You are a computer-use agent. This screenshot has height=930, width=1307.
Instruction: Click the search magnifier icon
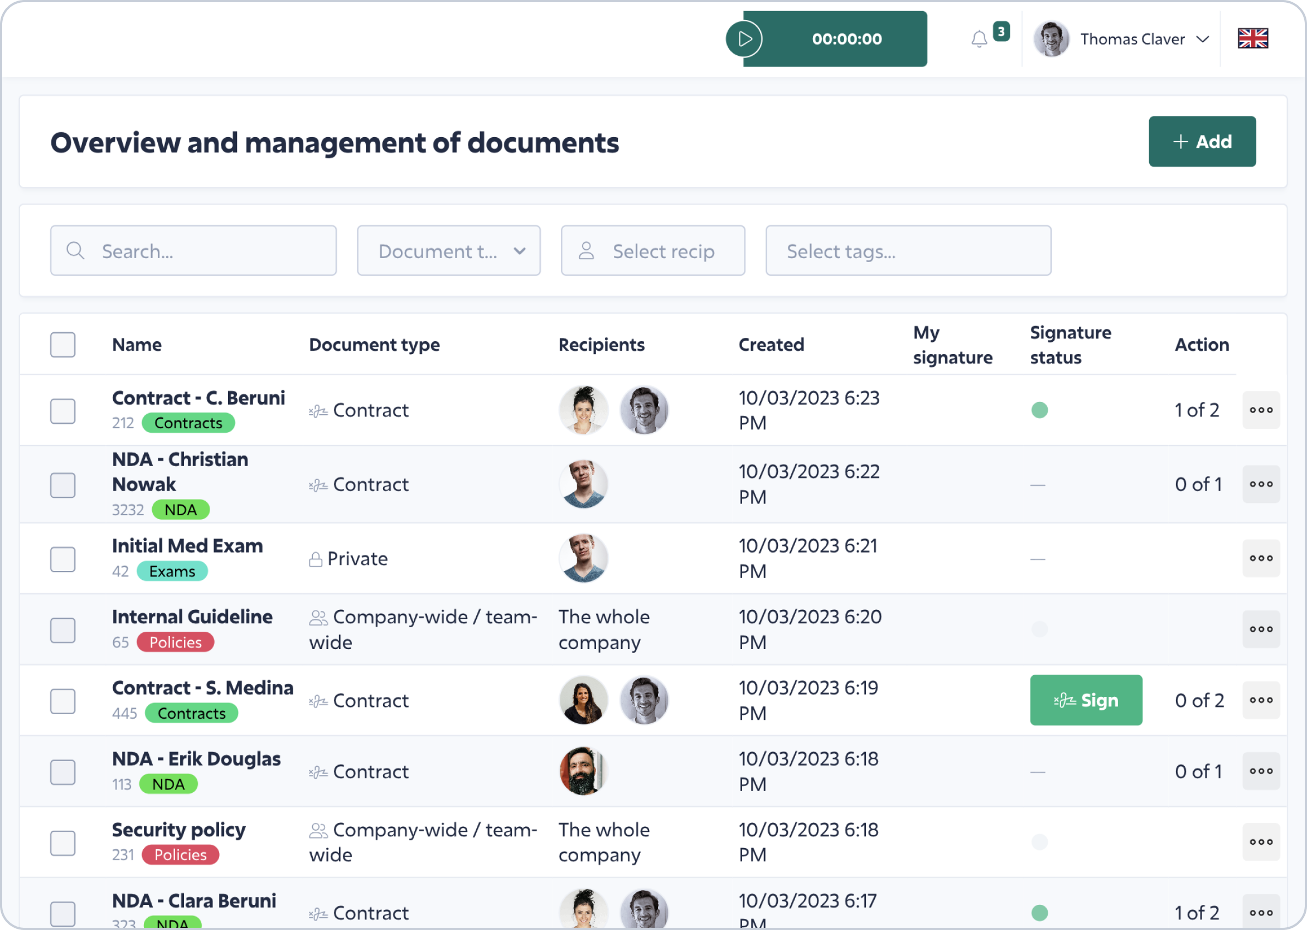(75, 251)
